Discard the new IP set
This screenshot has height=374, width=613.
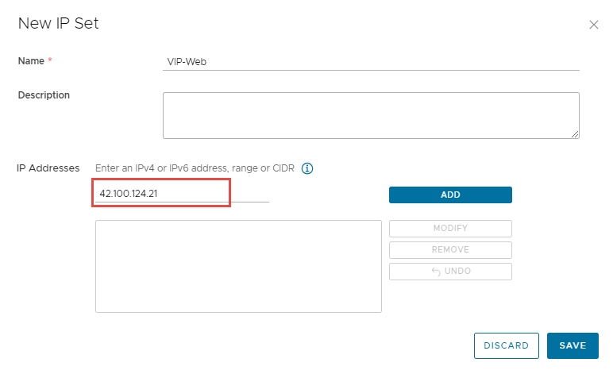click(506, 345)
